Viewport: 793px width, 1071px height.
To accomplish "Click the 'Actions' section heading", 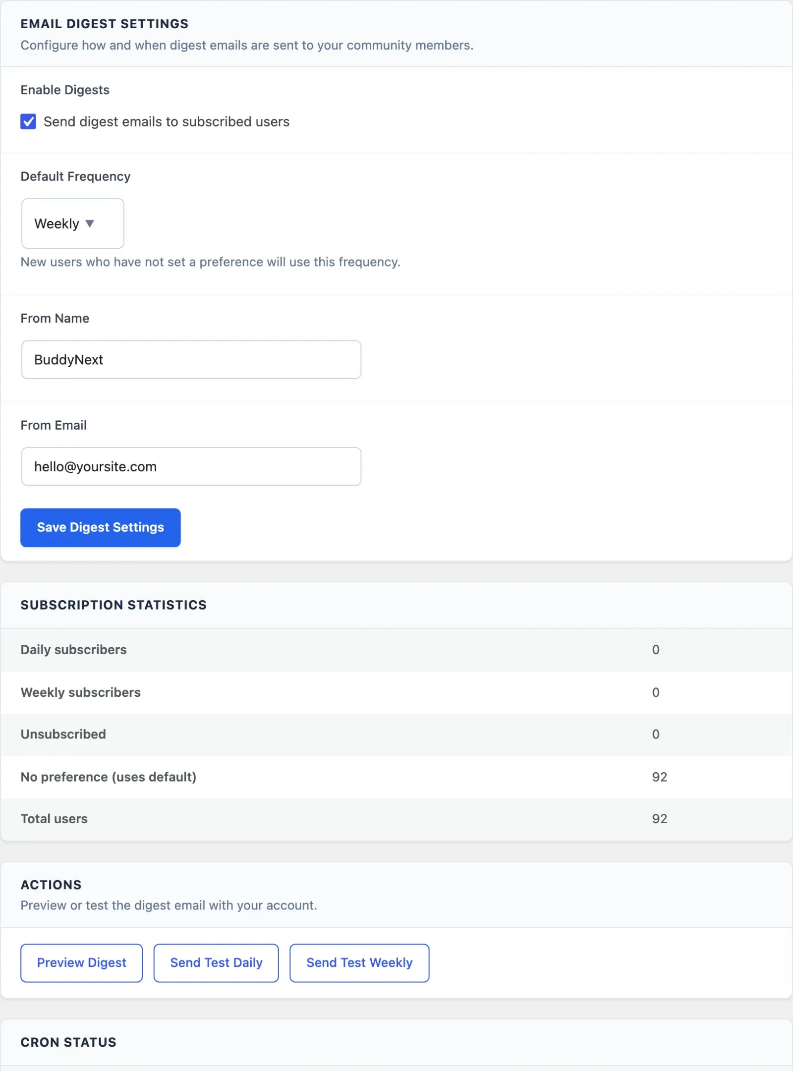I will pos(51,885).
